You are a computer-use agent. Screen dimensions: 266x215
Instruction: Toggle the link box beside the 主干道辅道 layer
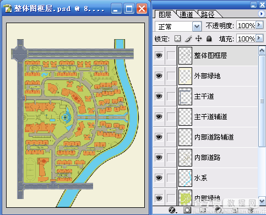[x=171, y=117]
